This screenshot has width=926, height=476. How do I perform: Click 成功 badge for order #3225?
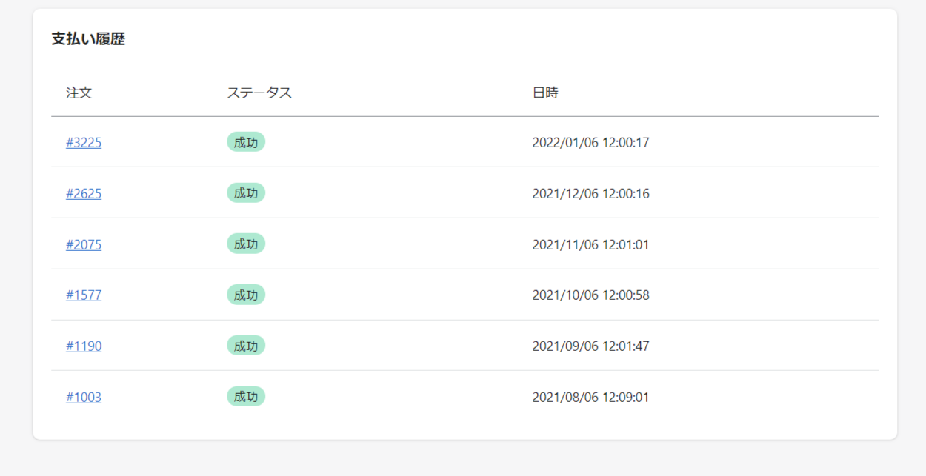pos(246,142)
